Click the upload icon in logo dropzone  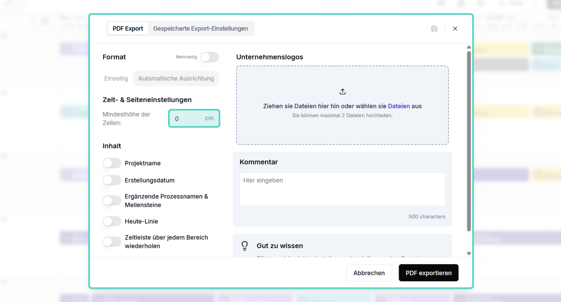342,92
